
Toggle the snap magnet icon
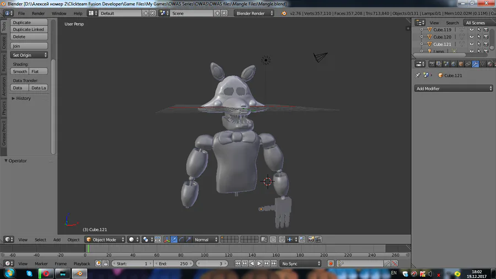coord(282,239)
